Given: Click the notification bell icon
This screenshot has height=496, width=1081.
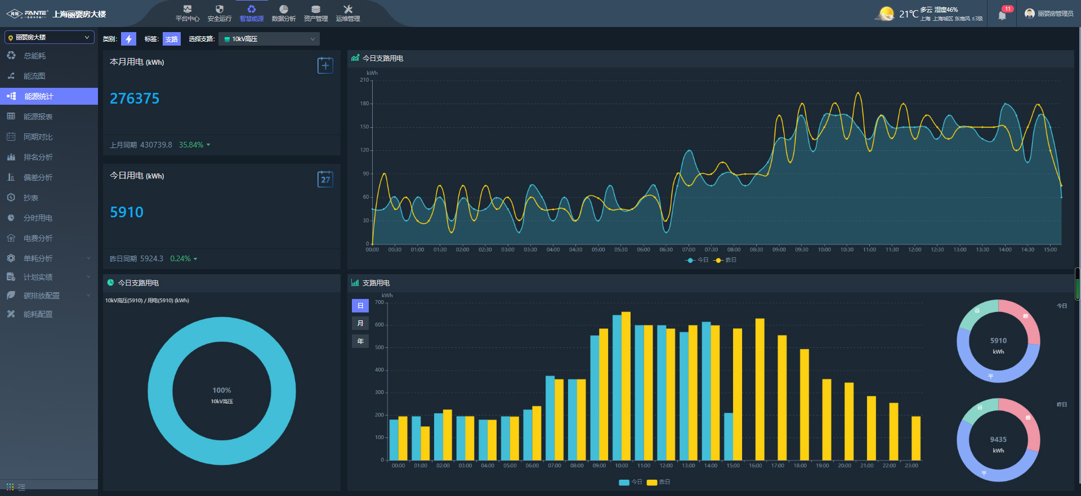Looking at the screenshot, I should [1002, 15].
